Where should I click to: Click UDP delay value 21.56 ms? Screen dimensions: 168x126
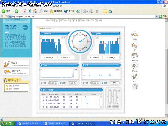pyautogui.click(x=95, y=83)
